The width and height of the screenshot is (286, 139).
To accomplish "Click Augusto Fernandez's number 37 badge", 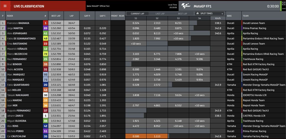I will coord(45,111).
